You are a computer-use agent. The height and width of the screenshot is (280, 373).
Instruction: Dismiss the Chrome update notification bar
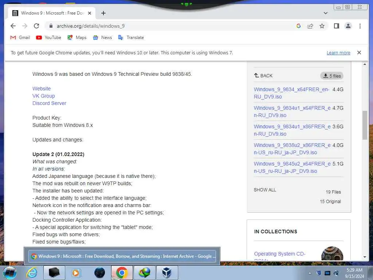(x=359, y=52)
